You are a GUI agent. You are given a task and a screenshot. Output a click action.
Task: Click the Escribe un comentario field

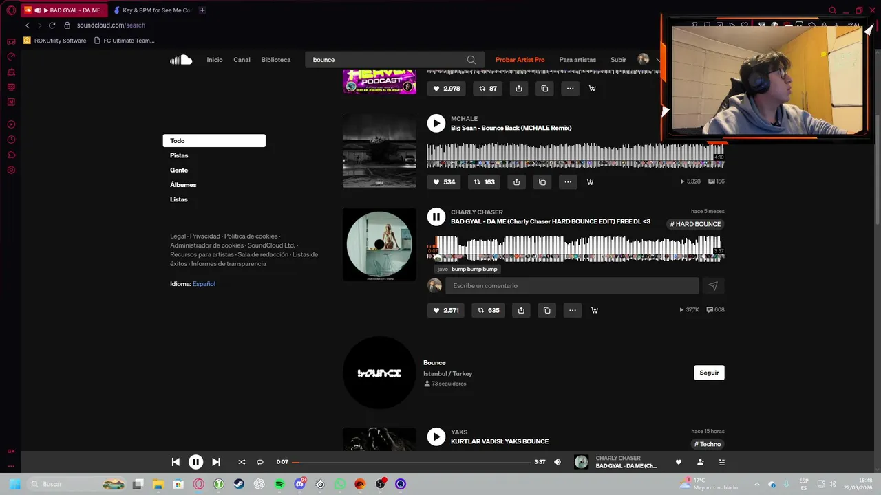(x=572, y=286)
